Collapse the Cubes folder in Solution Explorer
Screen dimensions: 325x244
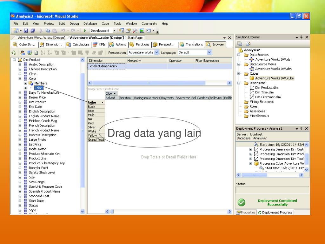tap(239, 74)
